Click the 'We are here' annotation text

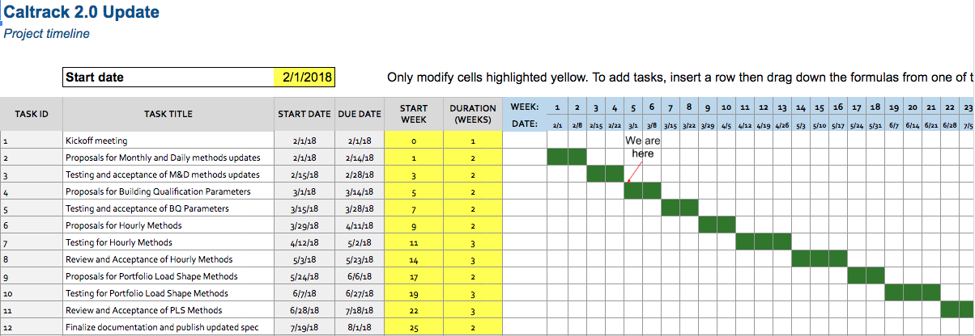coord(642,146)
